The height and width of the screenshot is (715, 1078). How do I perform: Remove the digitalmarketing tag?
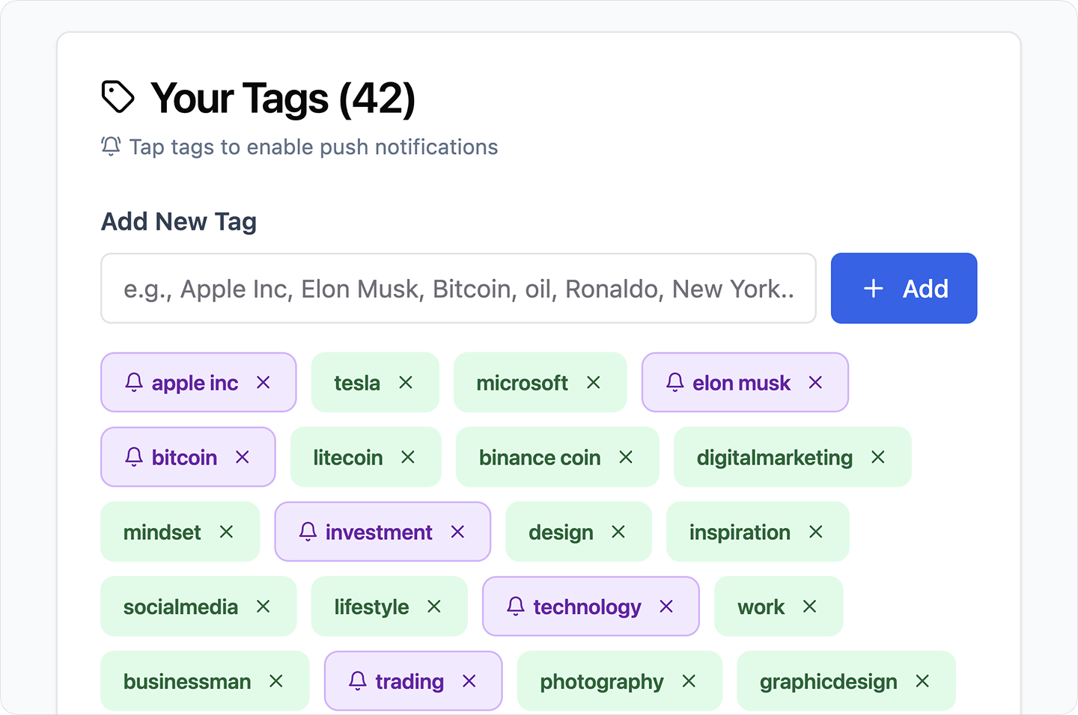coord(878,457)
